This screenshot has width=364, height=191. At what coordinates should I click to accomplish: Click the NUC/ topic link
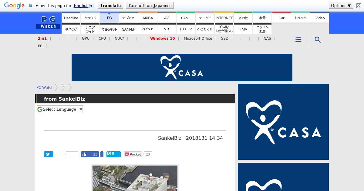[119, 38]
